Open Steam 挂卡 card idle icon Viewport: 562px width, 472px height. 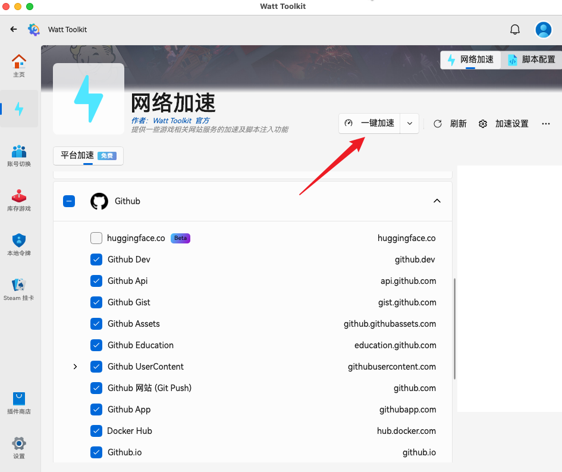pos(19,289)
